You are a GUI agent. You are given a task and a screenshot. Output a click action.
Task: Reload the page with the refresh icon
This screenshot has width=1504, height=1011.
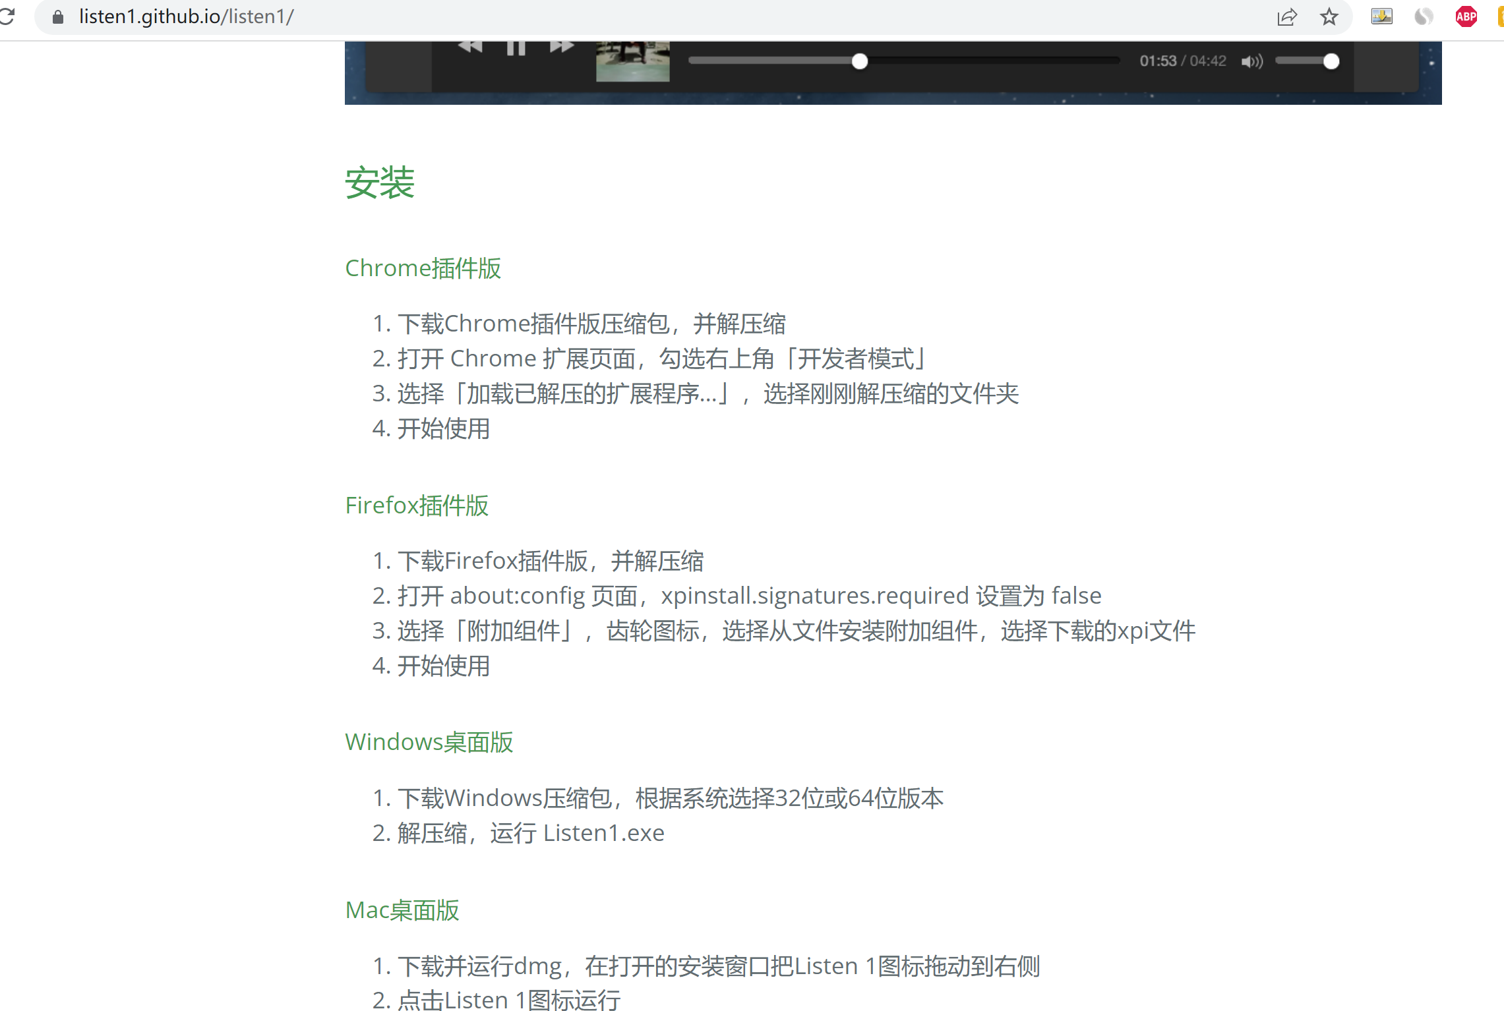pyautogui.click(x=7, y=16)
